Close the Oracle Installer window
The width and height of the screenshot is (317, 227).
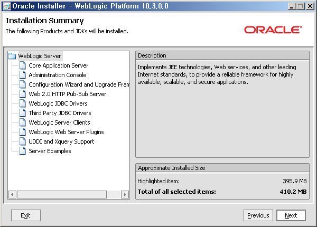click(310, 6)
